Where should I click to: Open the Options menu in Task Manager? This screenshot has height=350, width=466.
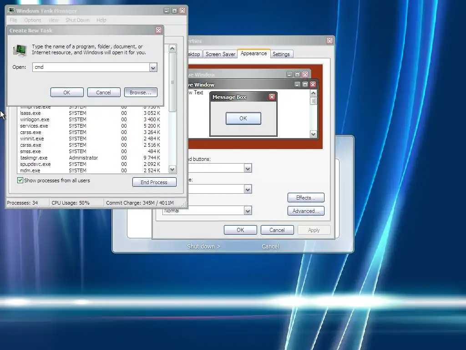33,20
